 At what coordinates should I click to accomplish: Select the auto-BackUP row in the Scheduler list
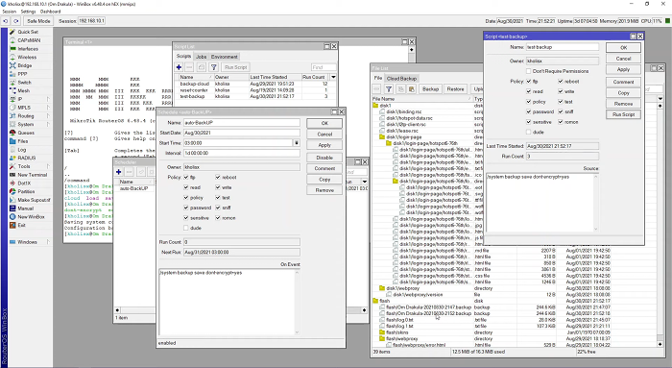(133, 188)
